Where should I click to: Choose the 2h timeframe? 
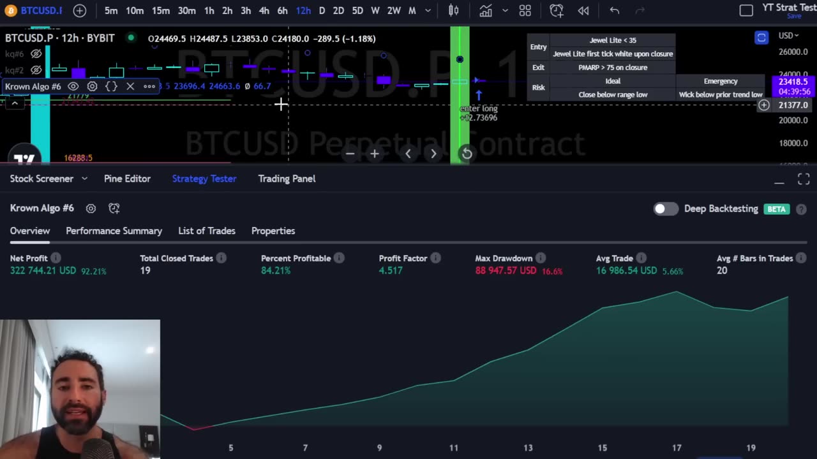click(227, 11)
